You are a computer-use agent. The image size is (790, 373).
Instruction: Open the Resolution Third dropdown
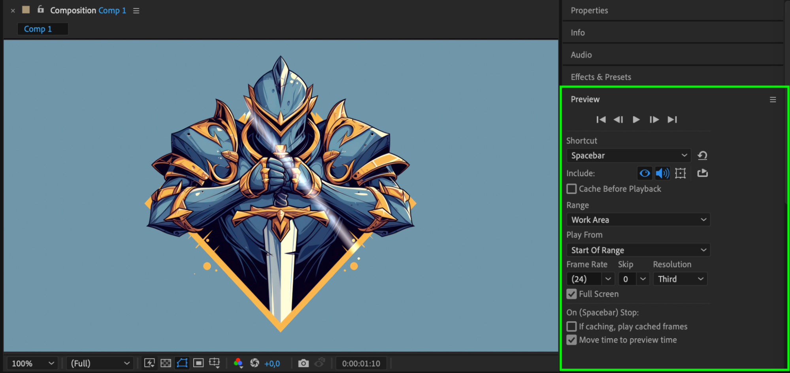[680, 279]
